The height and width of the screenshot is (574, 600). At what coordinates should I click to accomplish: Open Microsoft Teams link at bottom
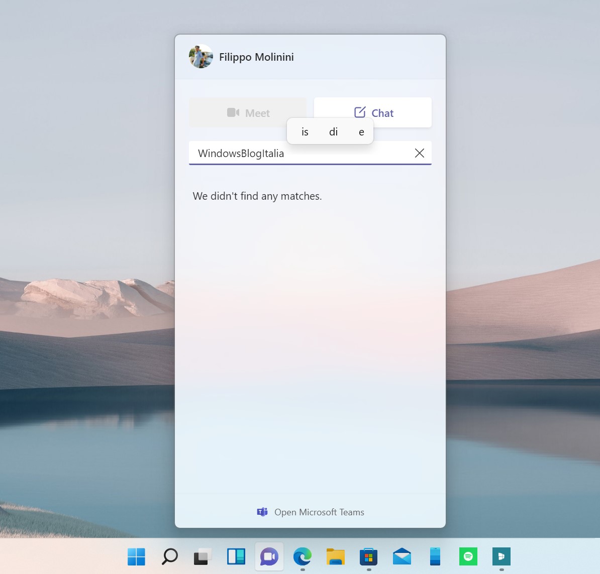(x=311, y=512)
